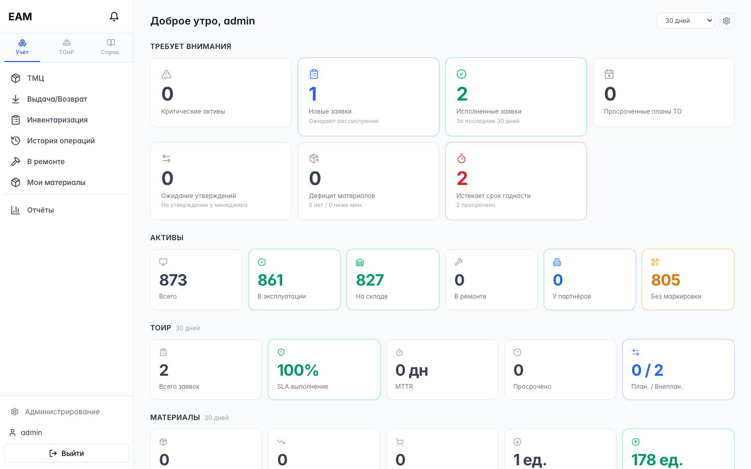
Task: Click the В ремонте hammer icon
Action: click(x=16, y=162)
